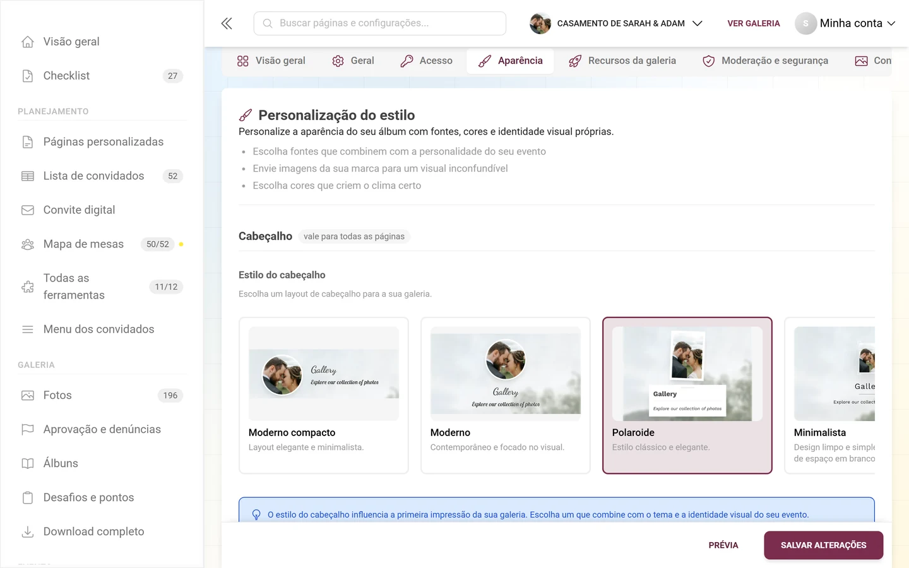Select the Aparência tab
Viewport: 909px width, 568px height.
(x=510, y=61)
